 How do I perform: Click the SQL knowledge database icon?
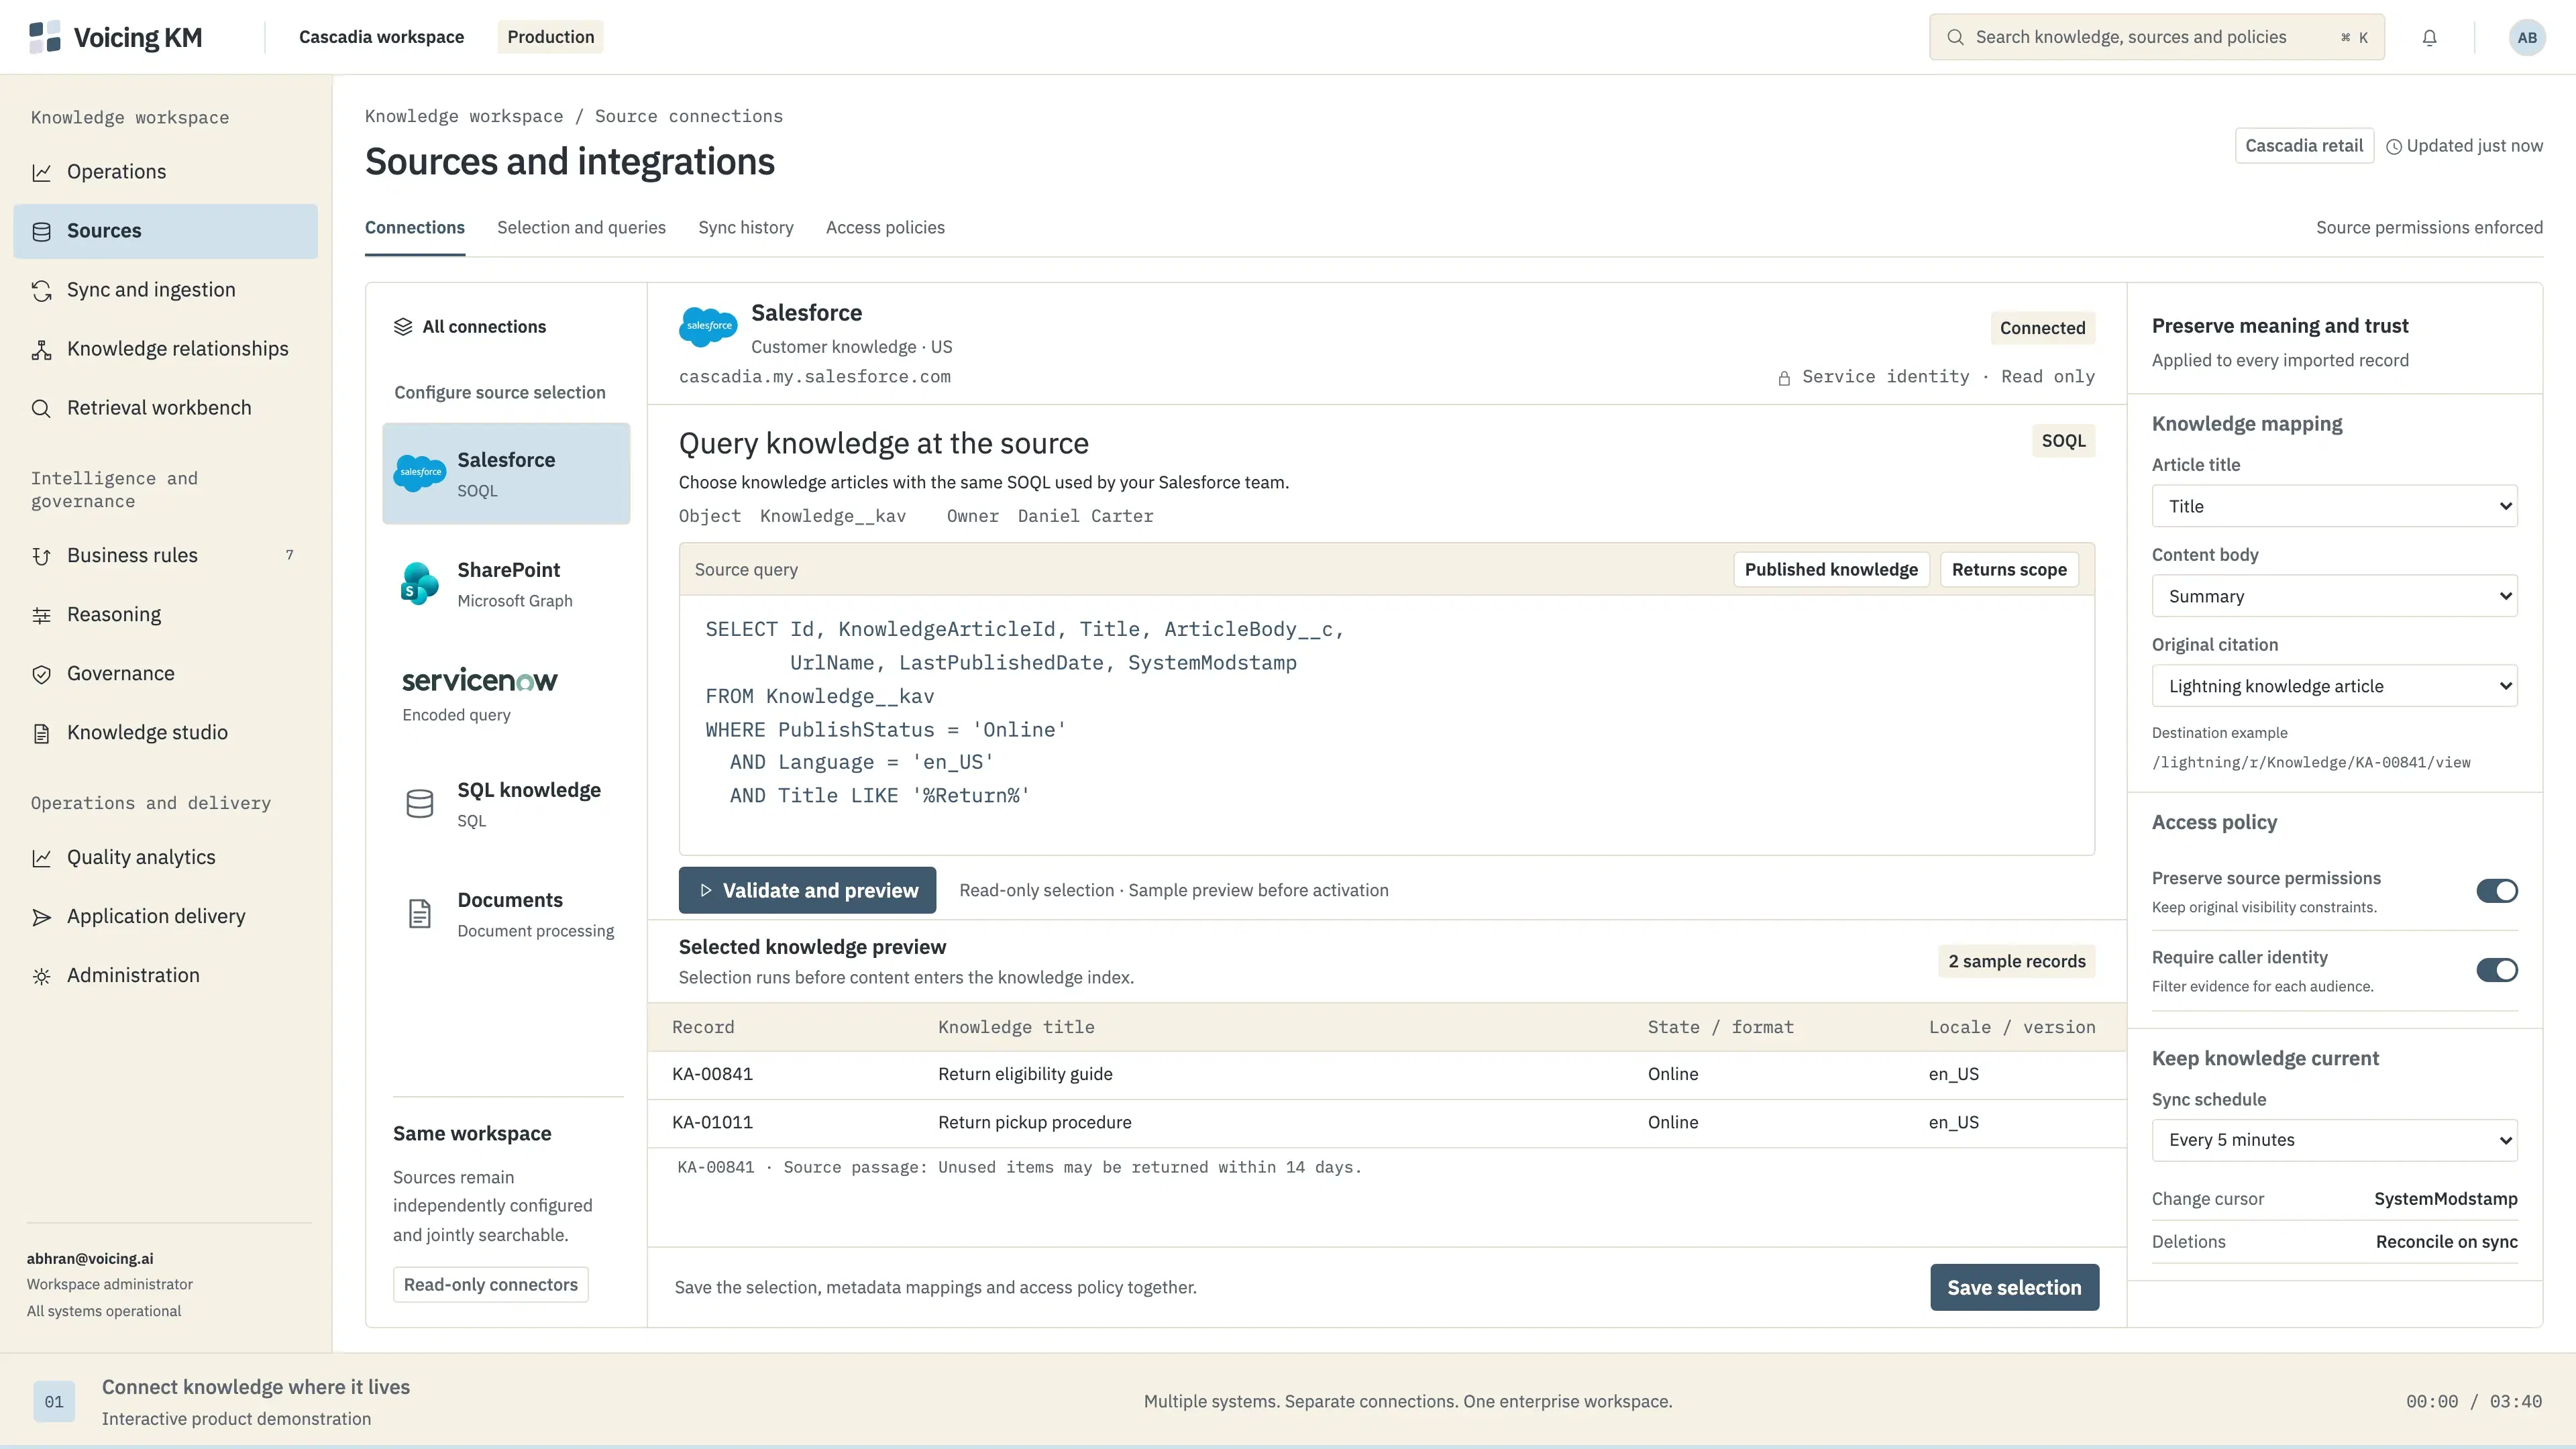pos(420,803)
